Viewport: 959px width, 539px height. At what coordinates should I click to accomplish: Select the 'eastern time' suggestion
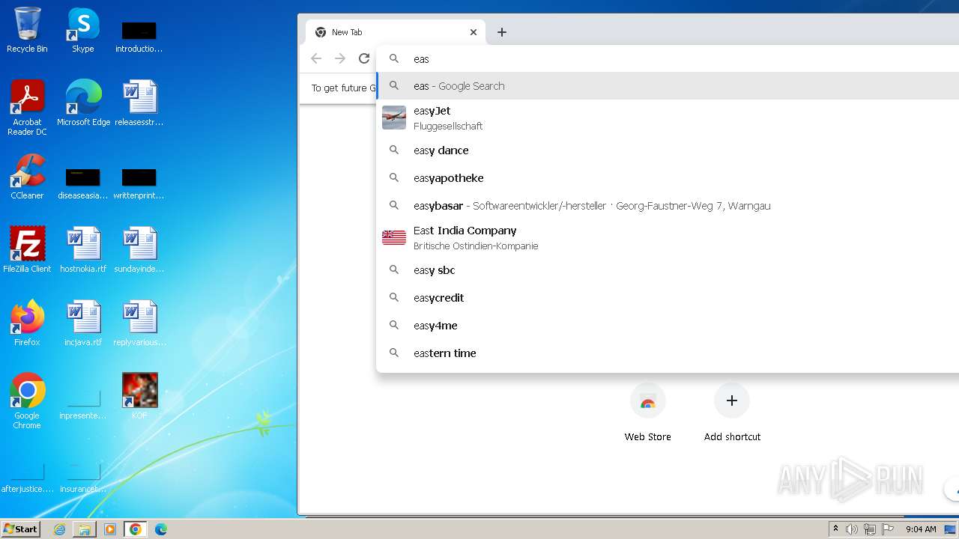(668, 353)
